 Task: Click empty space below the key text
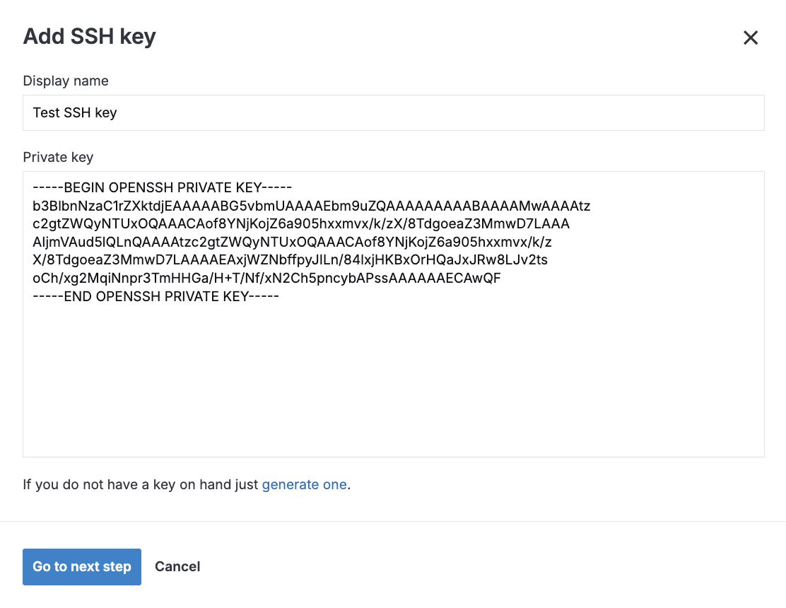tap(393, 382)
